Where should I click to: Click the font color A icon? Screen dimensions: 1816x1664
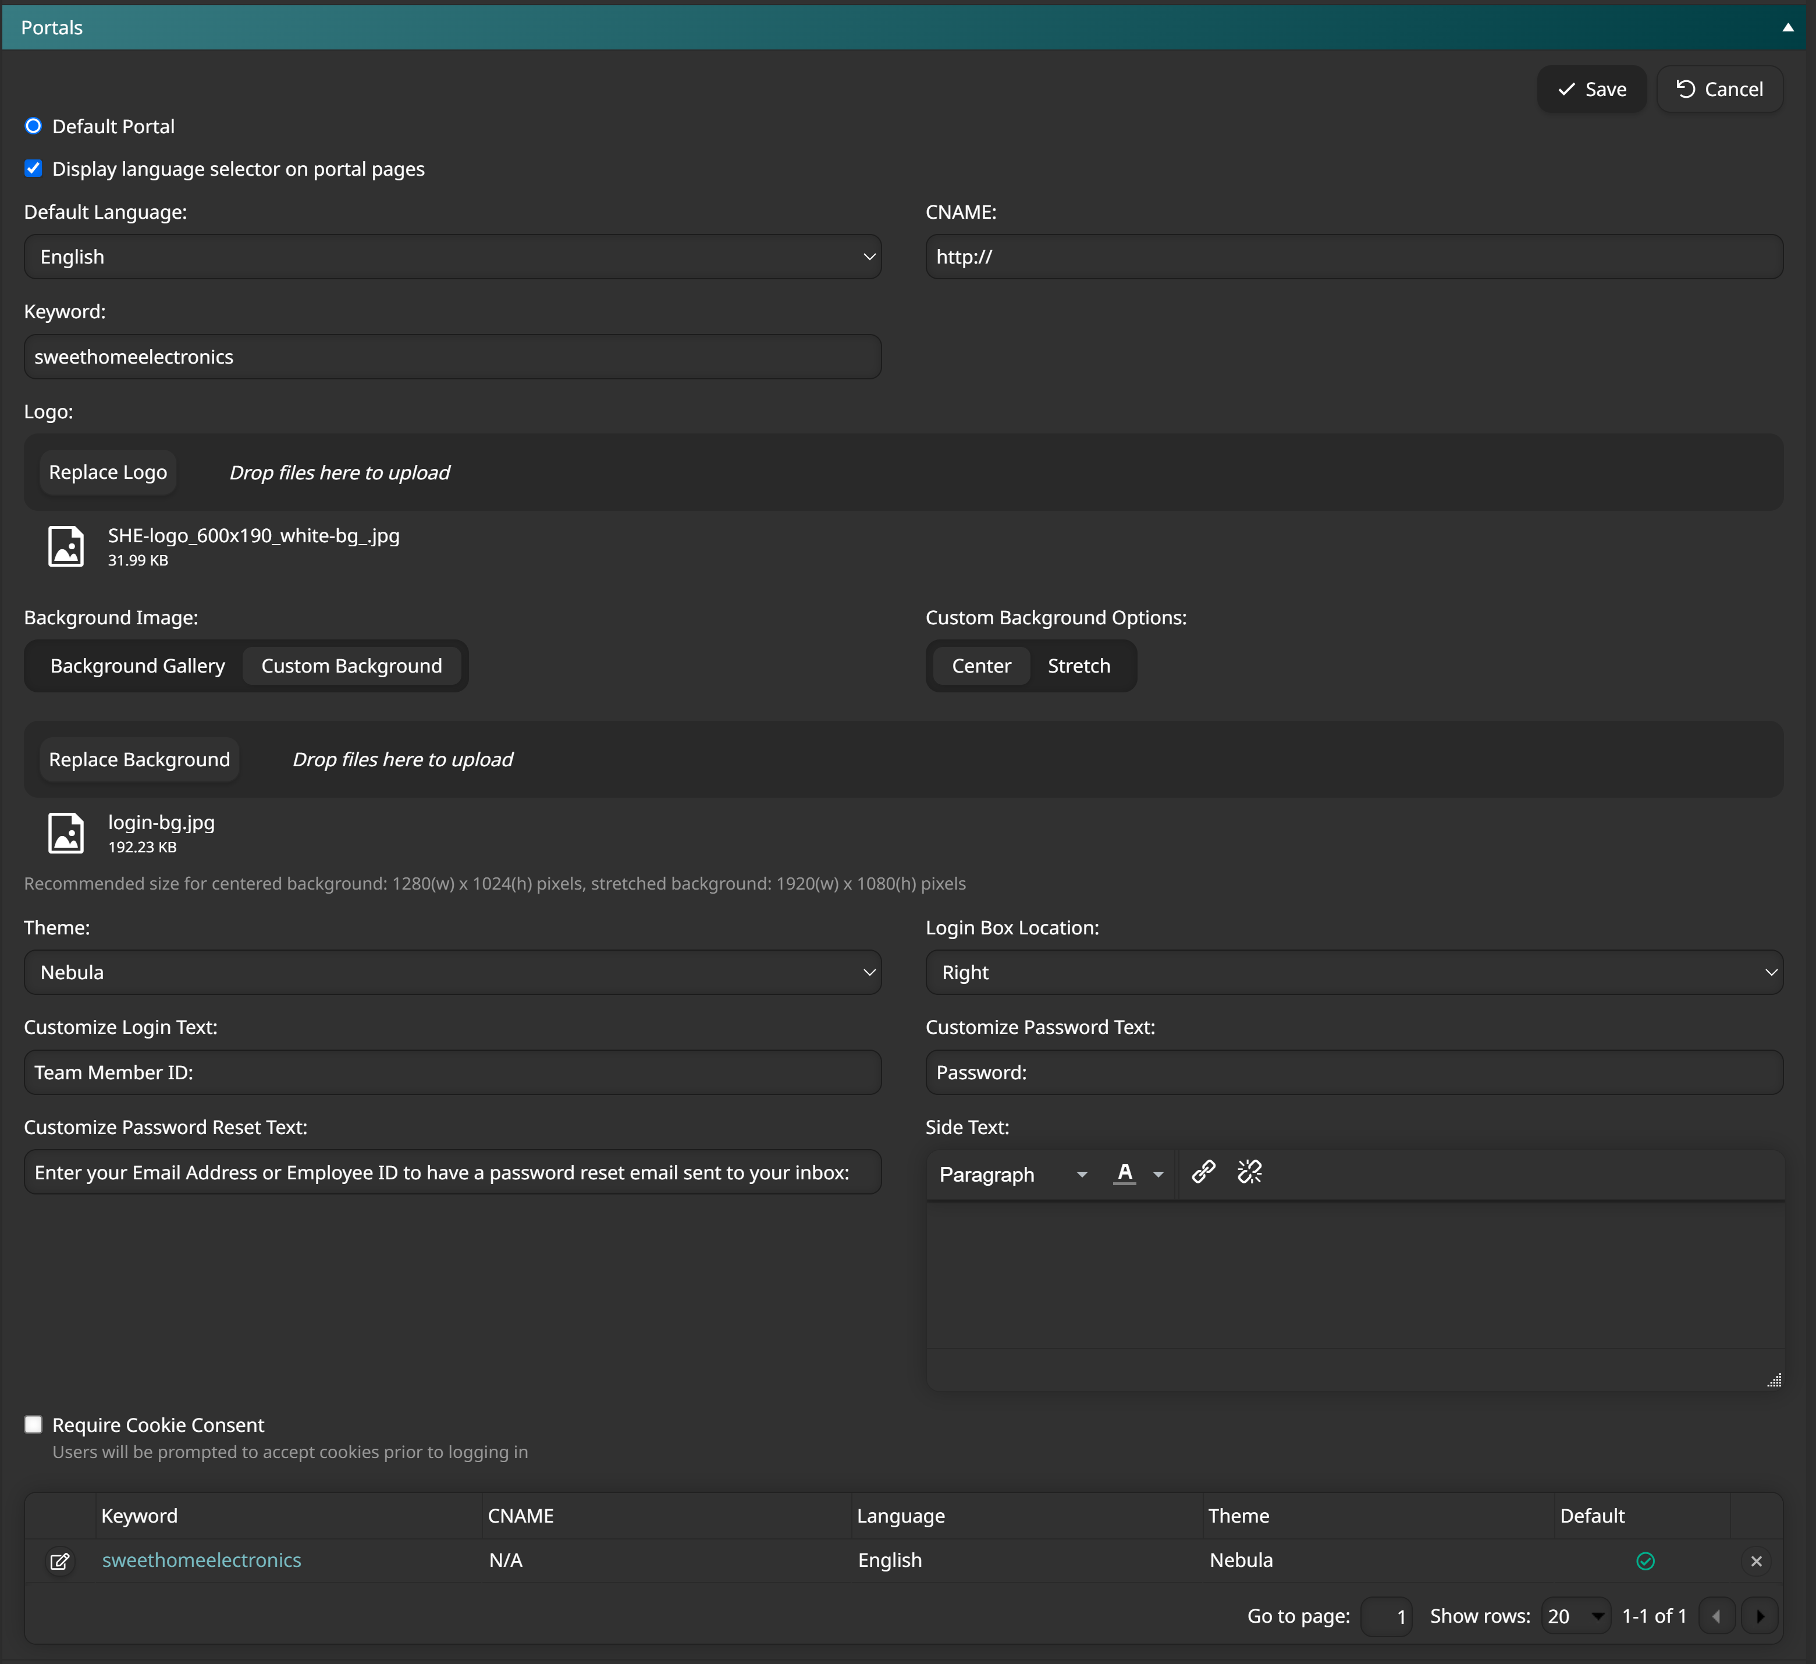(1124, 1173)
